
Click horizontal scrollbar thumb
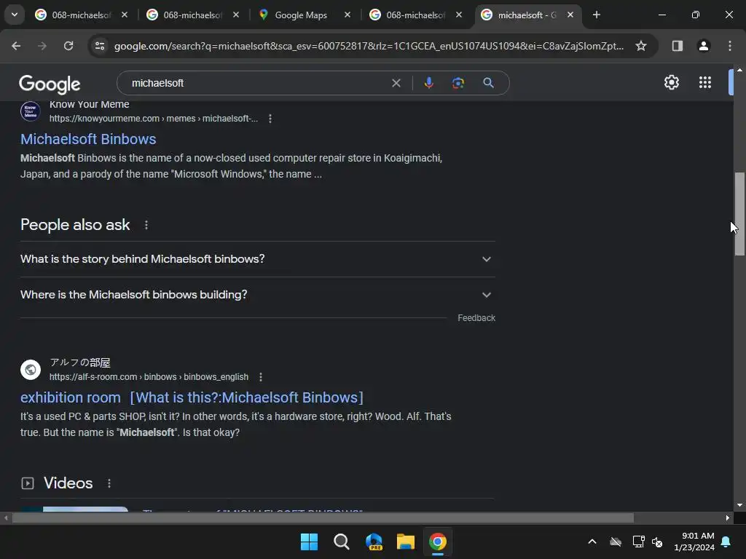coord(323,518)
